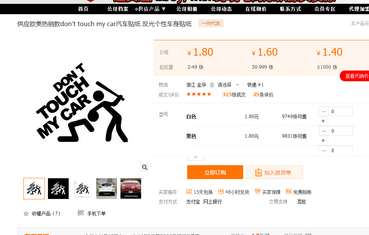This screenshot has width=369, height=235.
Task: Click the 免费赊账 service icon
Action: 289,191
